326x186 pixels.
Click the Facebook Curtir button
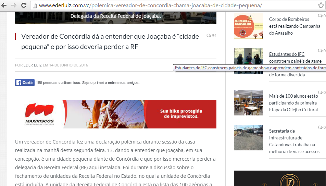point(25,83)
